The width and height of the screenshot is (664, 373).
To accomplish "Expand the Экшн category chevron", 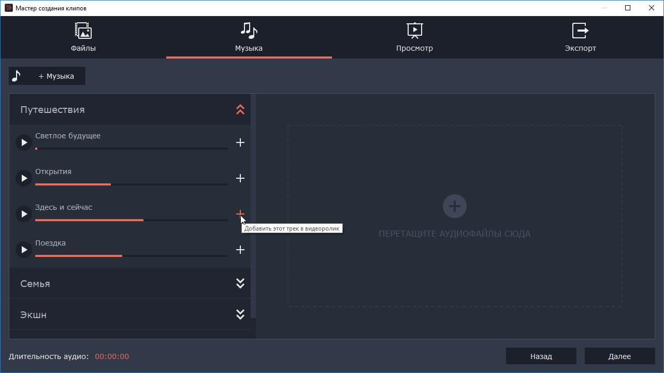I will [x=240, y=314].
